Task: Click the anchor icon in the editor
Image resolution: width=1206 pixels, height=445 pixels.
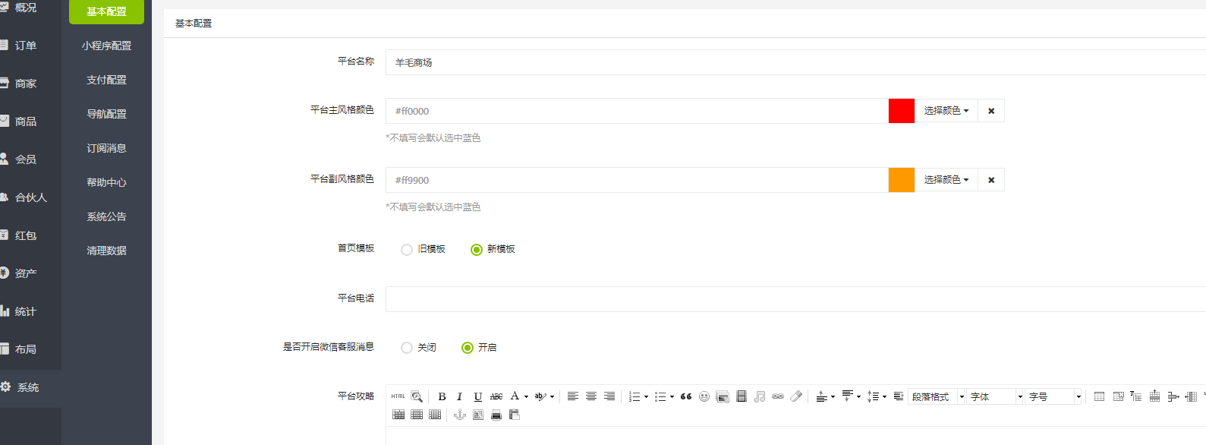Action: pos(459,415)
